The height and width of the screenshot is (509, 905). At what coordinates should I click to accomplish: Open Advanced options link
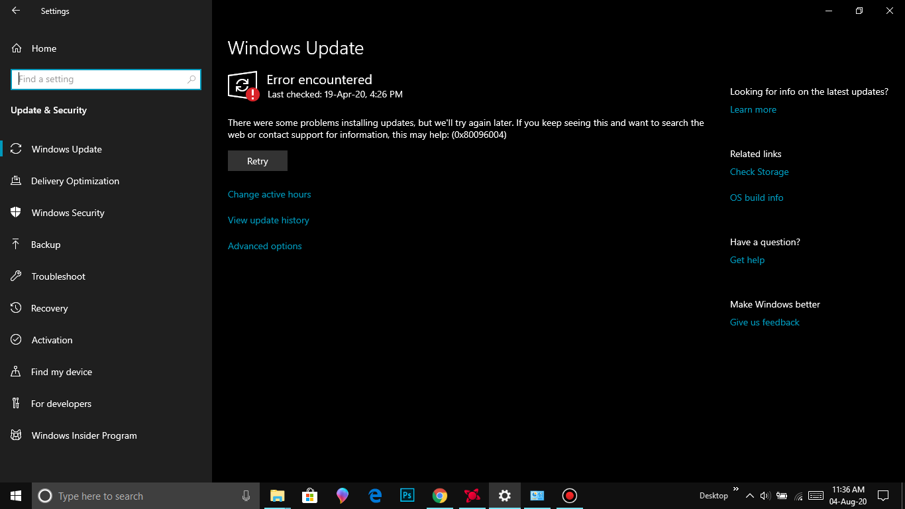coord(265,246)
